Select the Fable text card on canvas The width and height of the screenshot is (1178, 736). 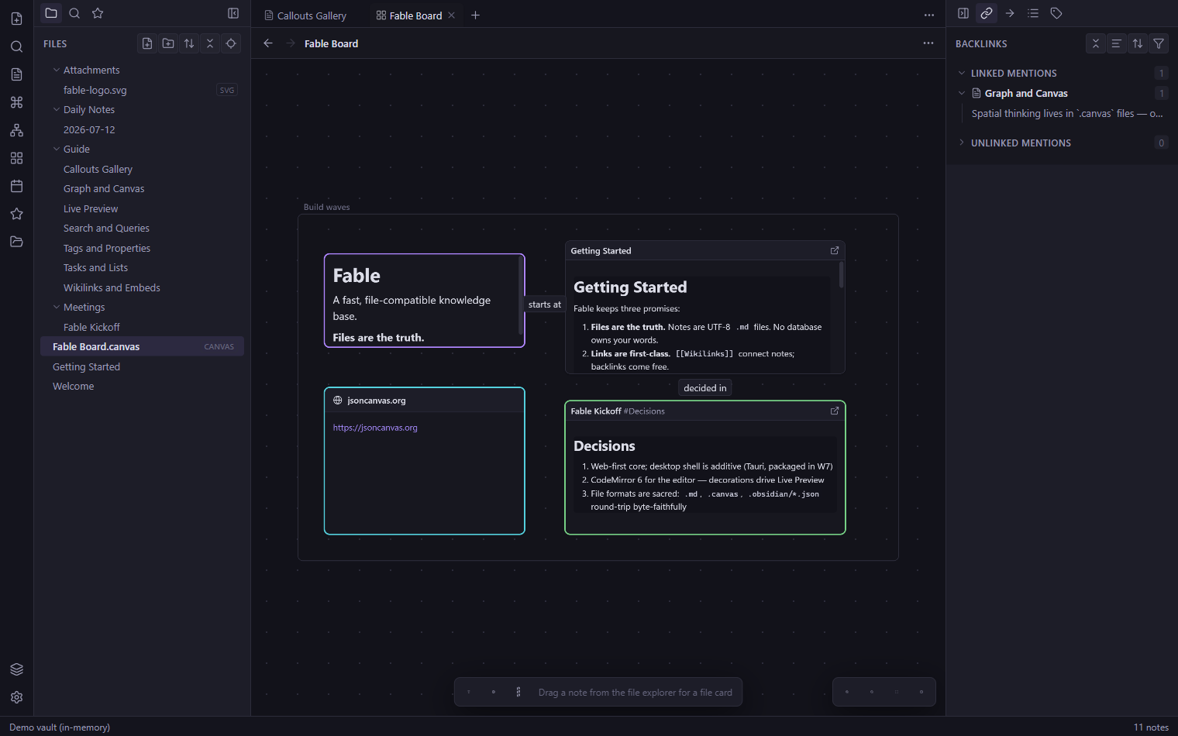[425, 301]
